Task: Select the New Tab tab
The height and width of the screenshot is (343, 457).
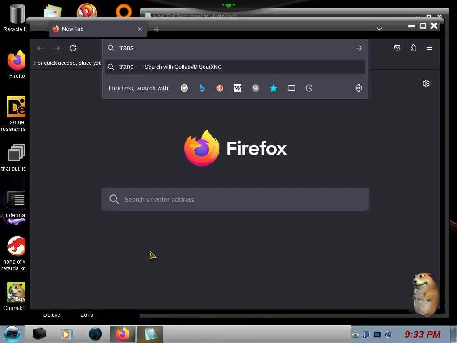Action: tap(98, 29)
